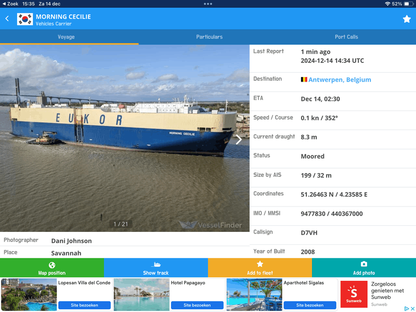Tap the AdChoices triangle icon
This screenshot has height=312, width=416.
[x=407, y=308]
